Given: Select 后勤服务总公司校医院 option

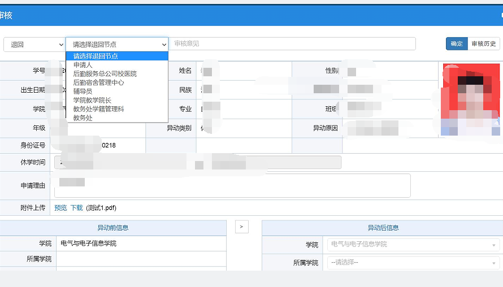Looking at the screenshot, I should click(x=105, y=74).
